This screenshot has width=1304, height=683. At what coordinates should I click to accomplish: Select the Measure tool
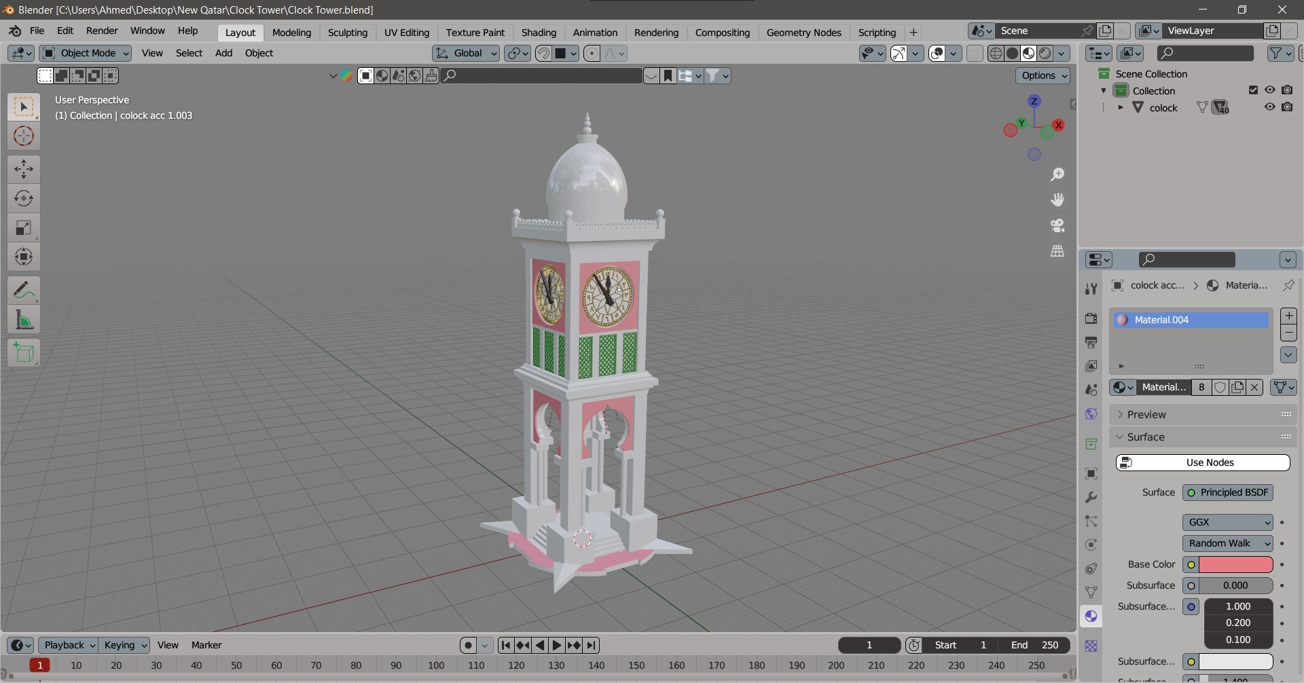tap(24, 320)
